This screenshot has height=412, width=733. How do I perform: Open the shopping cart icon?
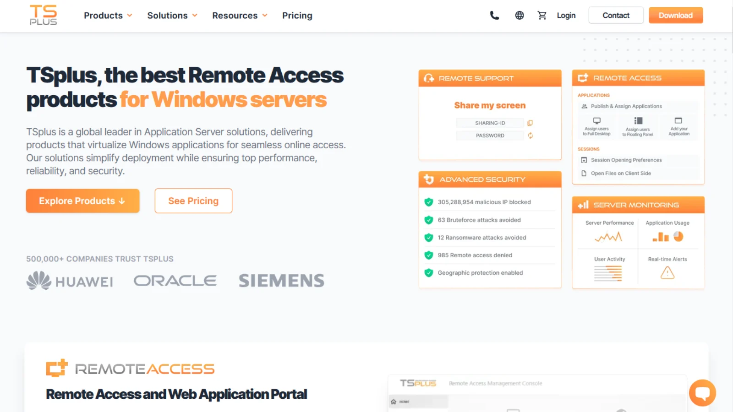click(x=542, y=15)
